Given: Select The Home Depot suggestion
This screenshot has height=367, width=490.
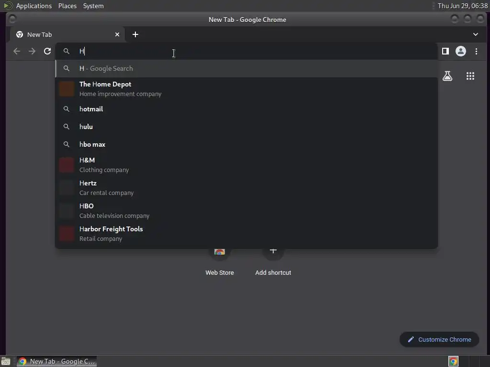Looking at the screenshot, I should pos(246,89).
